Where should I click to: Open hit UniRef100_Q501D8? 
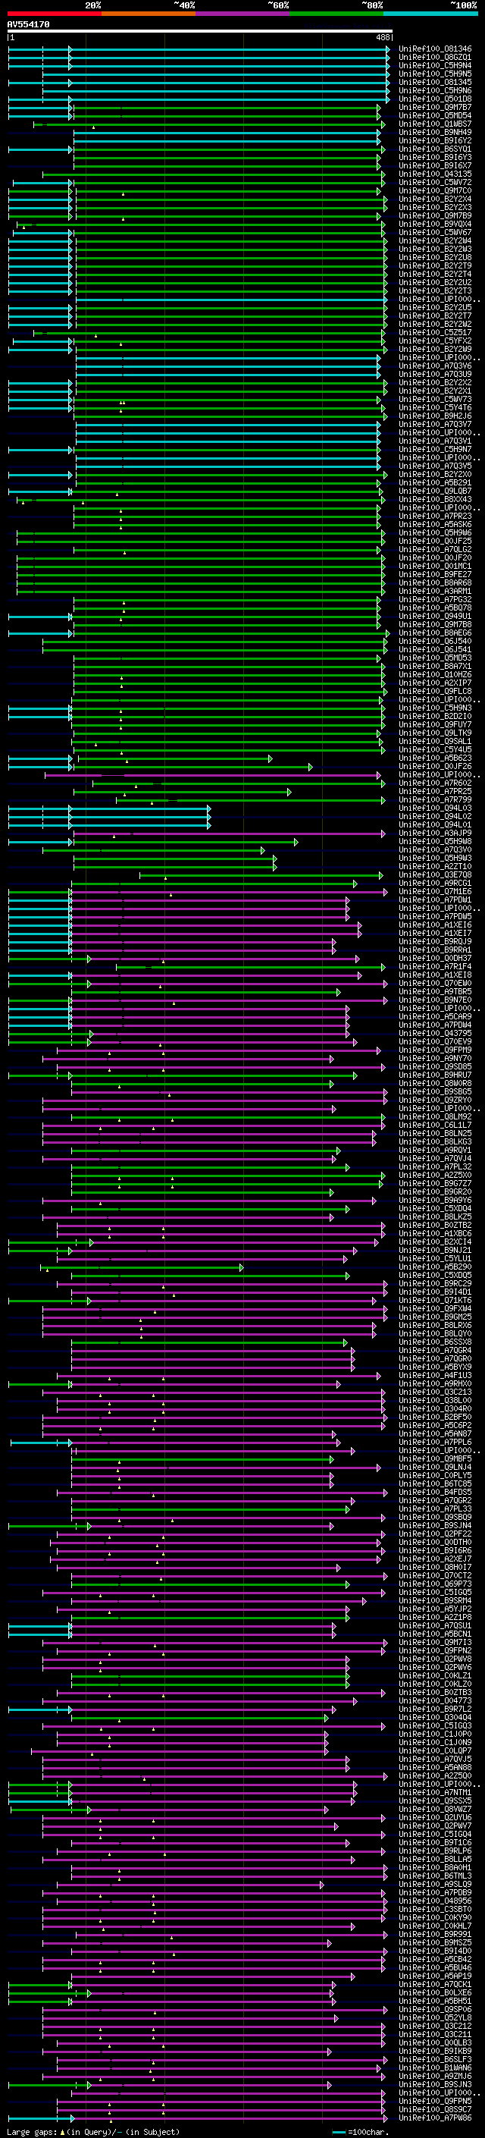(435, 99)
